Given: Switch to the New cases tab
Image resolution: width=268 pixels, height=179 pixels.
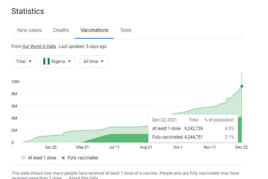Looking at the screenshot, I should coord(29,30).
